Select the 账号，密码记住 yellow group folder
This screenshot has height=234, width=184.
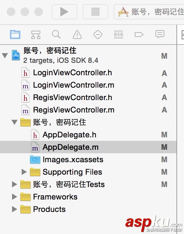[25, 122]
